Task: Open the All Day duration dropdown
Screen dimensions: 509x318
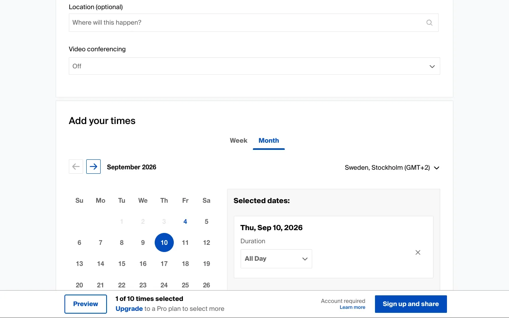Action: [276, 259]
